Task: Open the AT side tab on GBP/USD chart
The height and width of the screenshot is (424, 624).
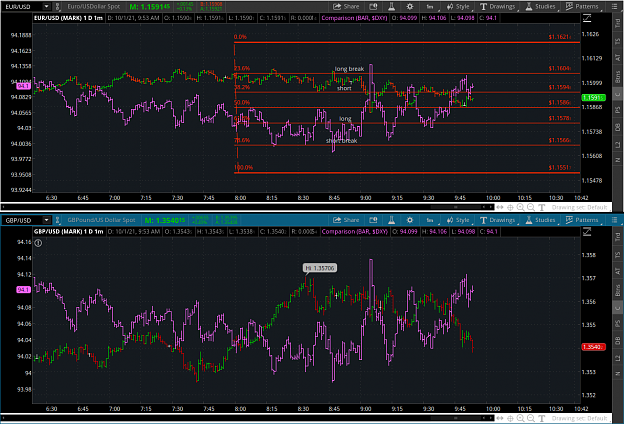Action: pos(618,271)
